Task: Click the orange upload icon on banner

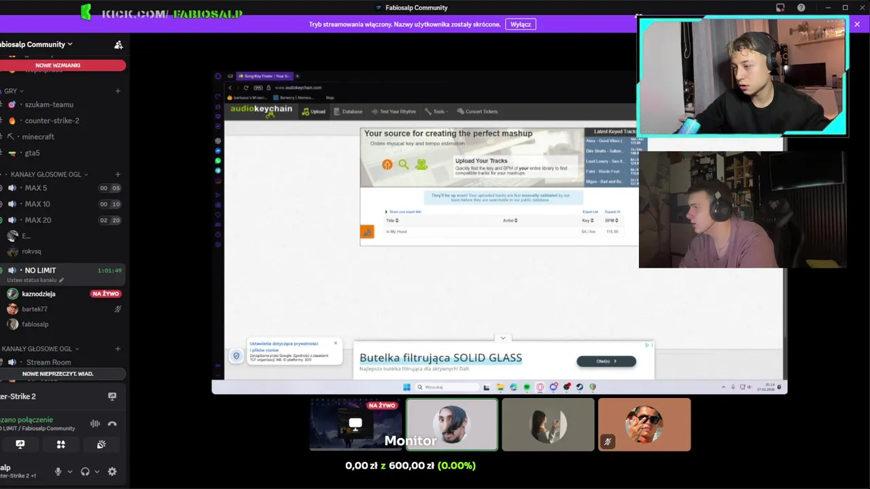Action: (x=387, y=164)
